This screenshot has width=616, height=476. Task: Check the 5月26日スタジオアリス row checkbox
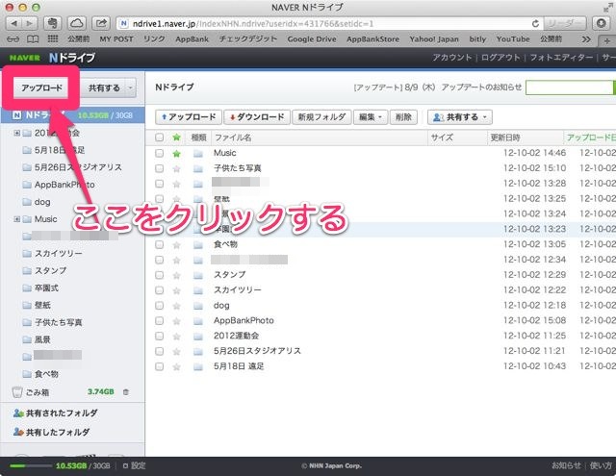[x=159, y=351]
